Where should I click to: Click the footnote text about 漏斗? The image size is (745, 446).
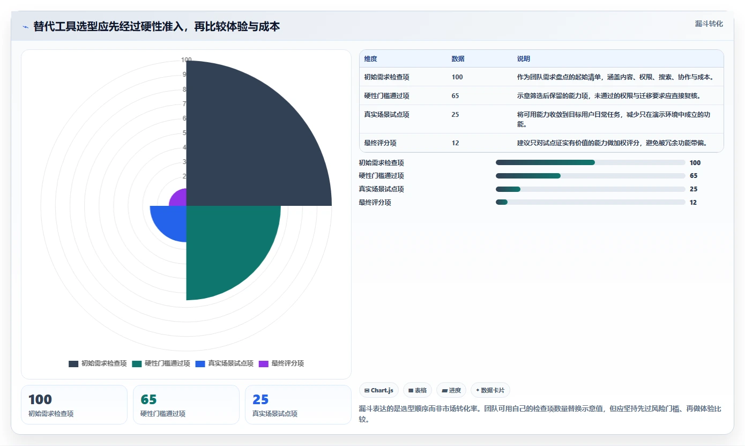coord(540,414)
